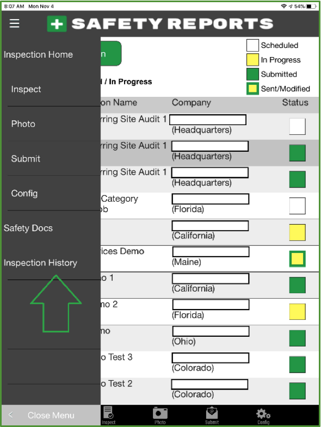Image resolution: width=321 pixels, height=427 pixels.
Task: Tap the partially hidden green button
Action: (110, 54)
